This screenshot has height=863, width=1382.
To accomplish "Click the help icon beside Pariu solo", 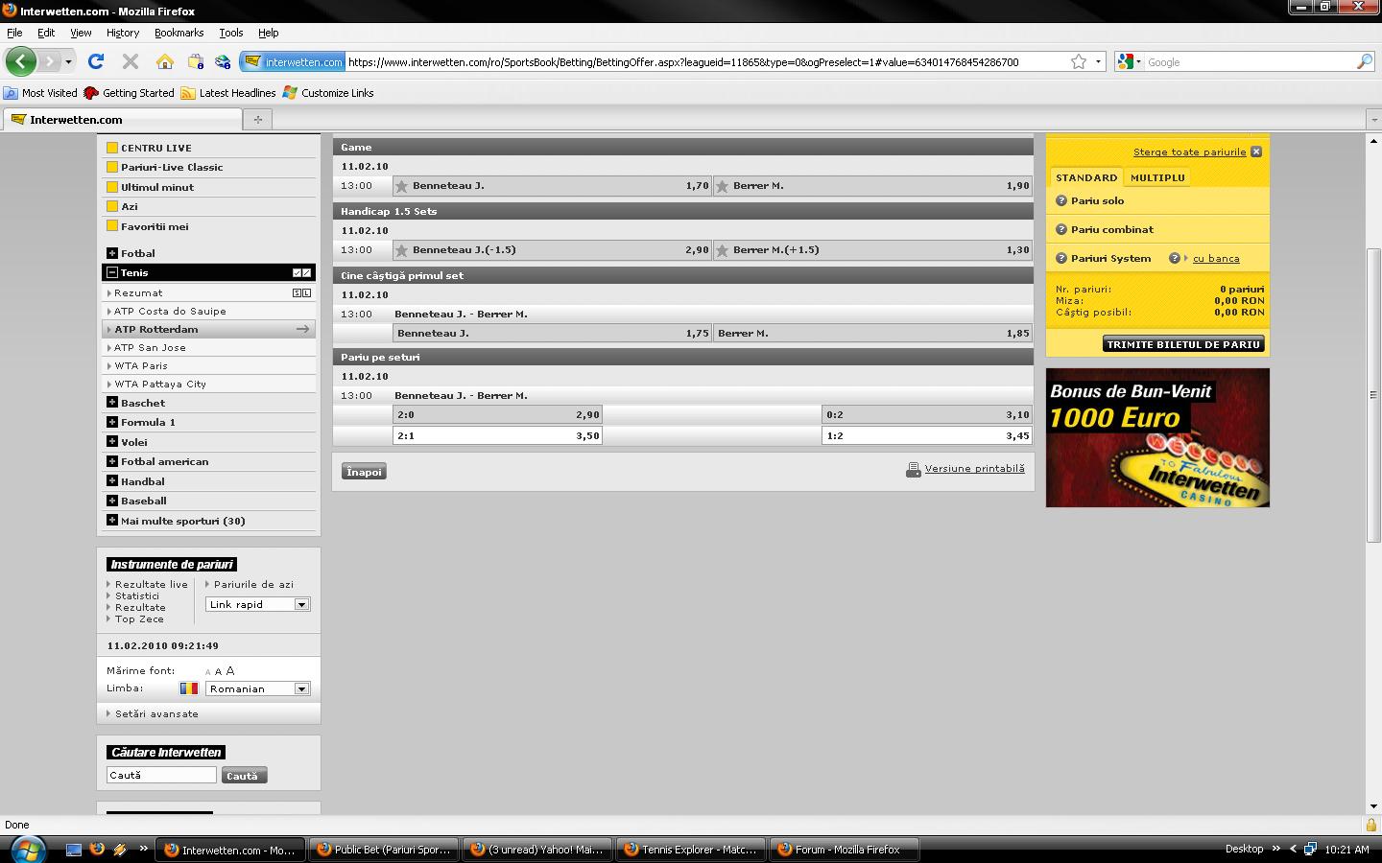I will coord(1061,200).
